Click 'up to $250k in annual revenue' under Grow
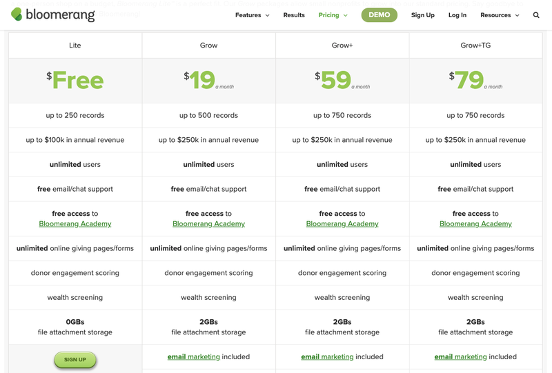 (x=208, y=140)
